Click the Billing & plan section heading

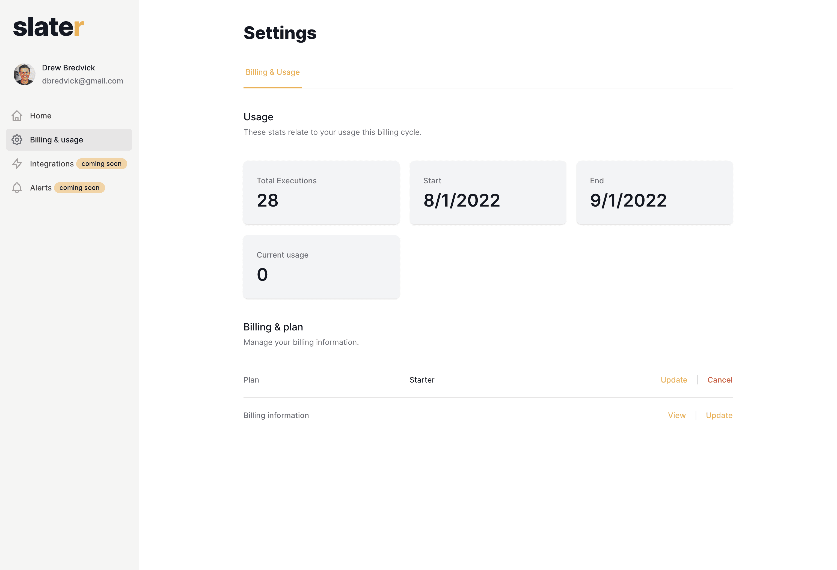coord(273,327)
